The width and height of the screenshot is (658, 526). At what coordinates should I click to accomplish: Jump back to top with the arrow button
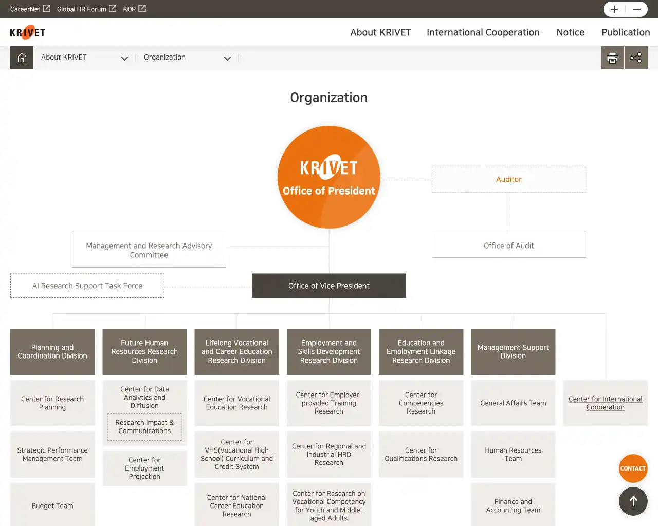[633, 501]
